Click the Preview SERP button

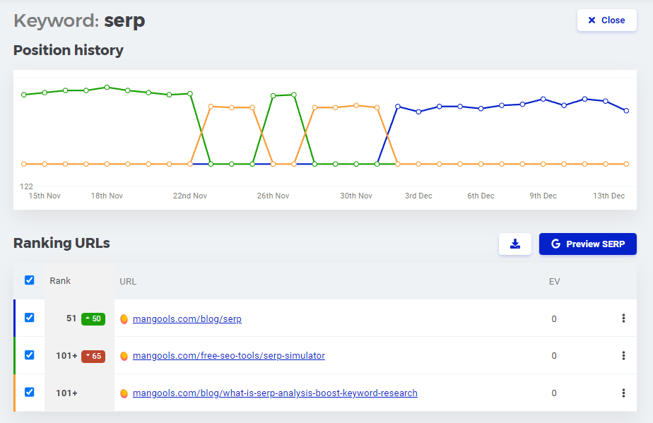(x=587, y=244)
